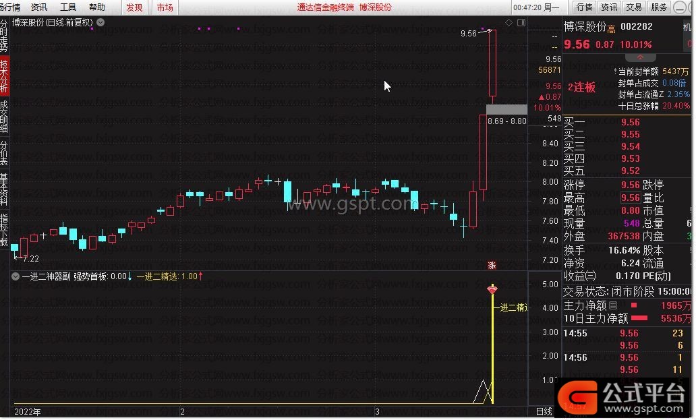The width and height of the screenshot is (696, 420).
Task: Click the 买四 price 9.53
Action: [631, 158]
